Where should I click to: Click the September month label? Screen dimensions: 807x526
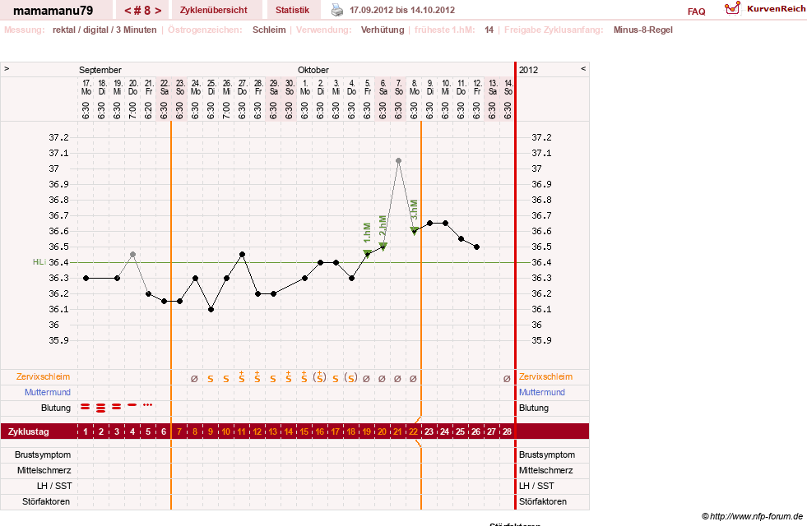point(100,70)
